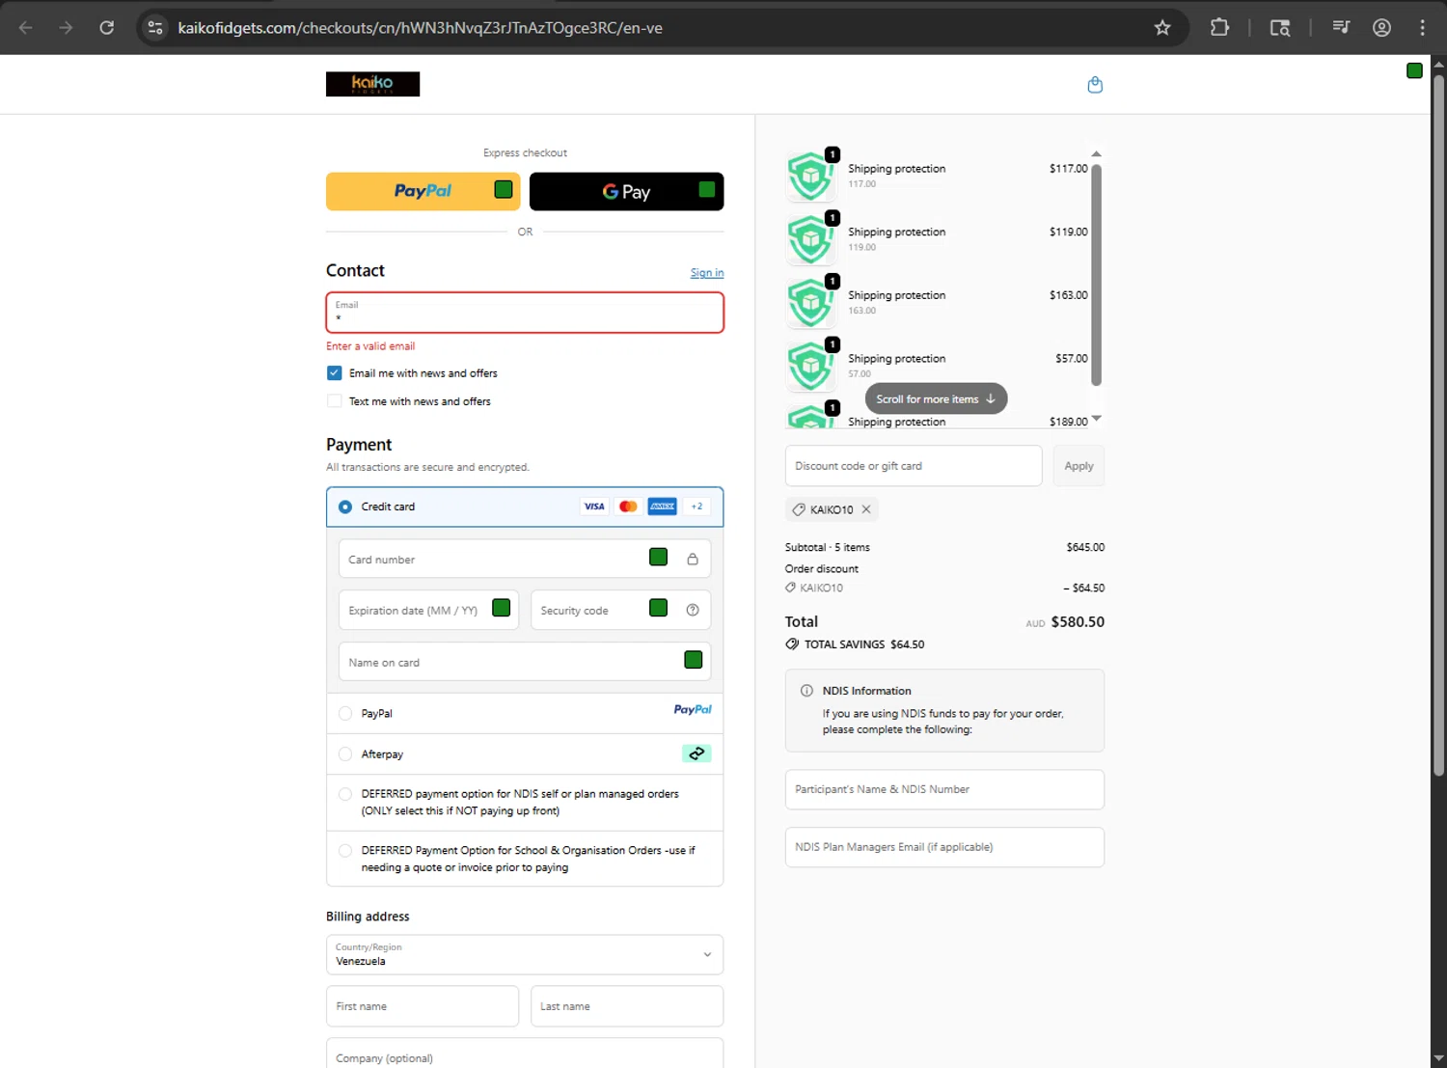Click the Last name field
The image size is (1447, 1068).
point(627,1006)
